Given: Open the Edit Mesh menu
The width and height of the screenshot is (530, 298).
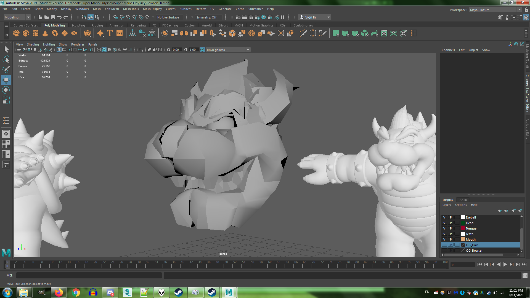Looking at the screenshot, I should [x=112, y=9].
